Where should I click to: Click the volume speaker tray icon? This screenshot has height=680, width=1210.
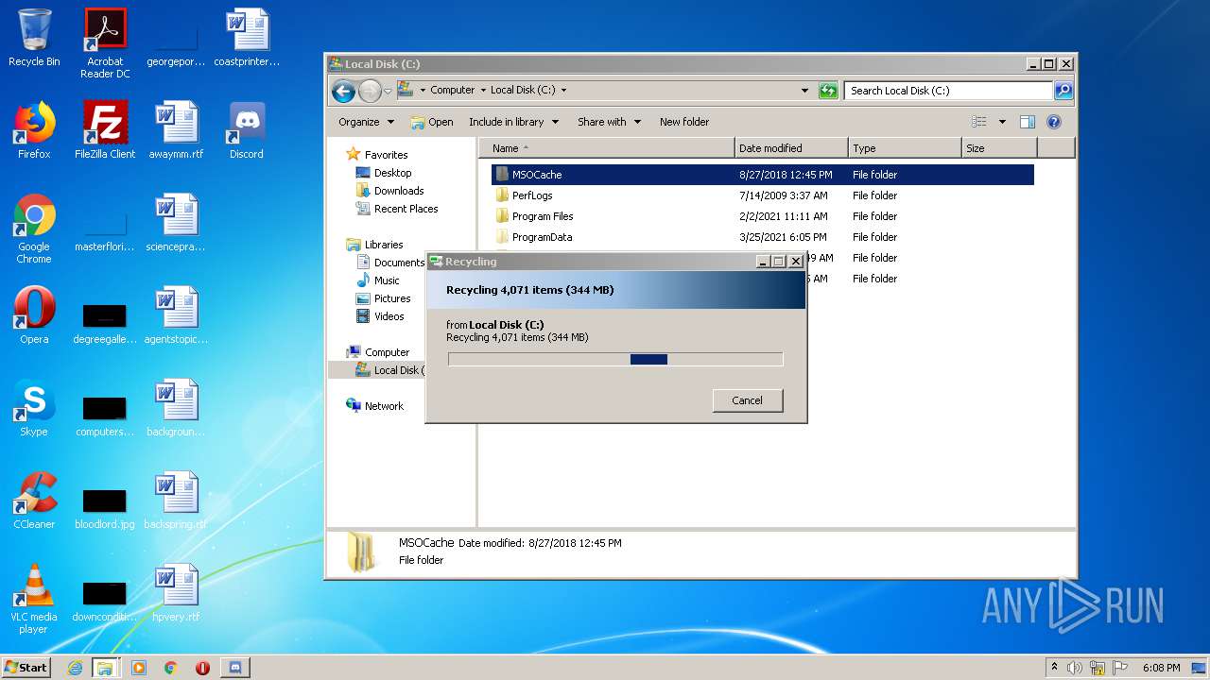1074,668
